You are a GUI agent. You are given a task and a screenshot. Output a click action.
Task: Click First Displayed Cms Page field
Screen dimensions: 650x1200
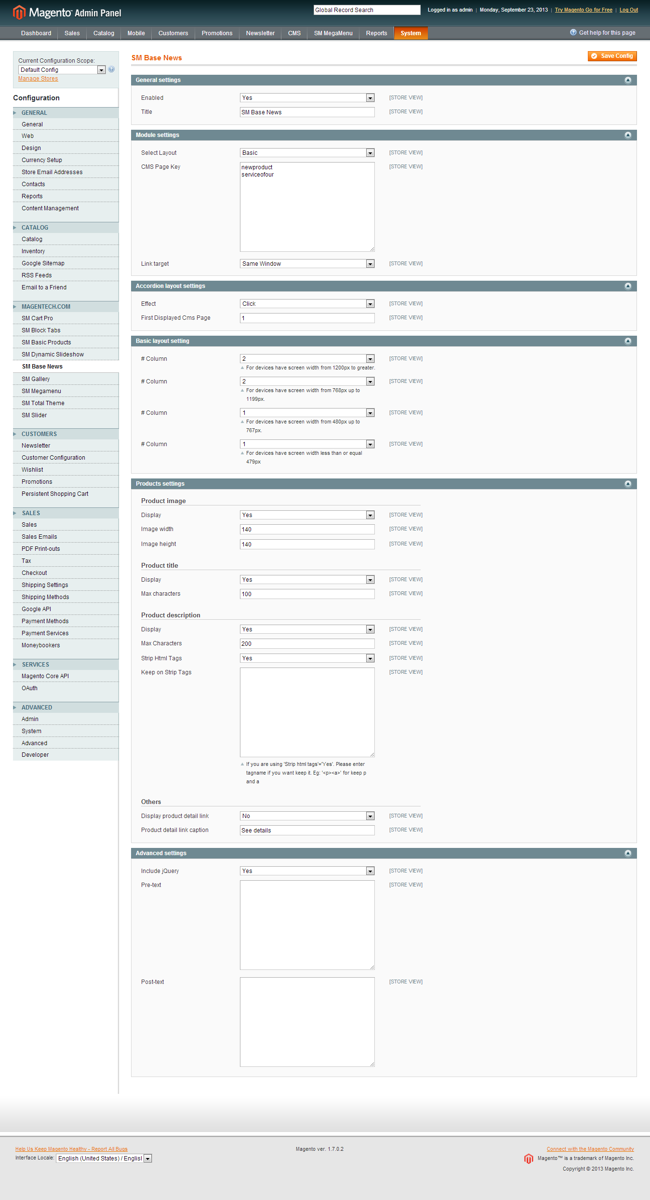click(307, 318)
